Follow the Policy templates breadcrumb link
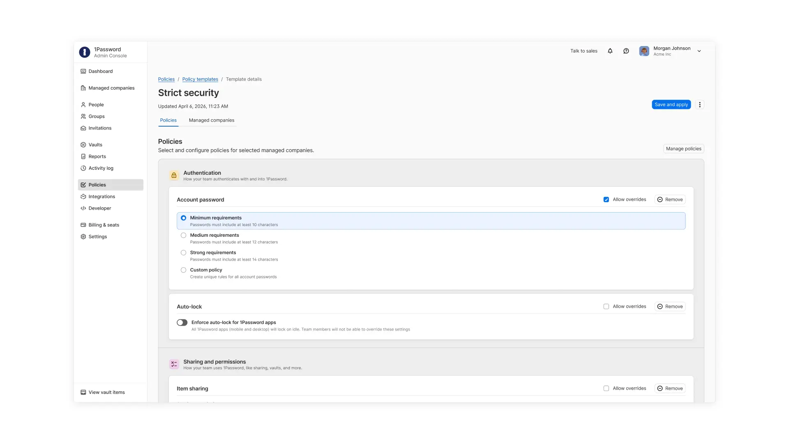Image resolution: width=789 pixels, height=444 pixels. tap(200, 79)
